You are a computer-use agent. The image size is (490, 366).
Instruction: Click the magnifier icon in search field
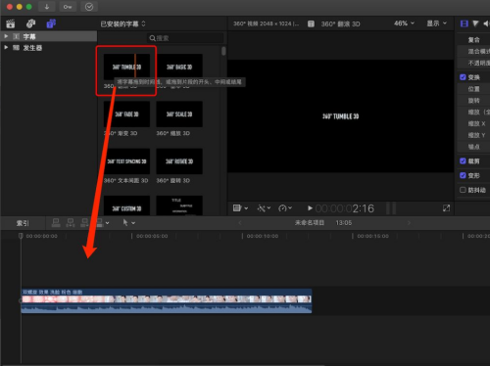click(152, 38)
